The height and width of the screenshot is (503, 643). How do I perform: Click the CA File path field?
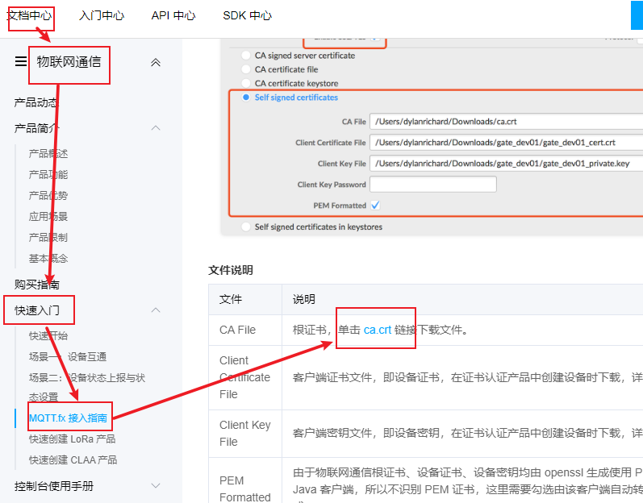coord(506,121)
